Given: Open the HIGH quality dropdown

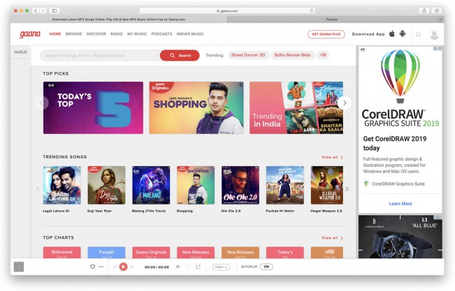Looking at the screenshot, I should pos(221,267).
